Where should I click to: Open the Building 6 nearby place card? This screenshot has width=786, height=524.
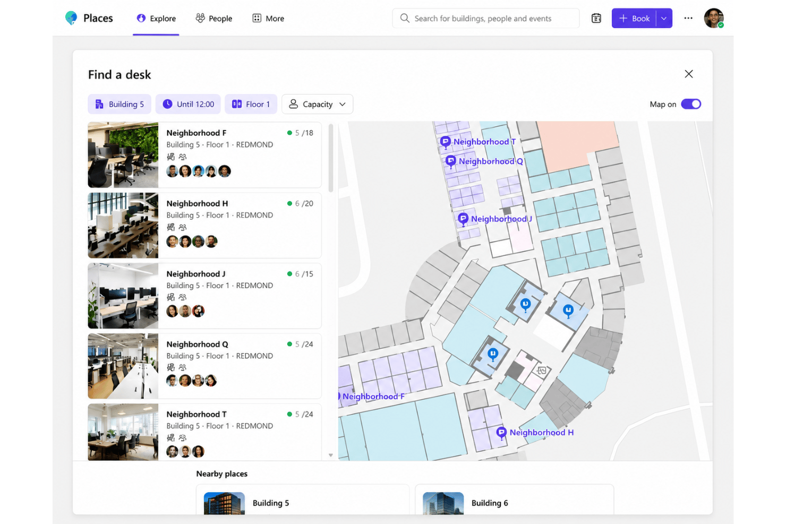(x=514, y=500)
